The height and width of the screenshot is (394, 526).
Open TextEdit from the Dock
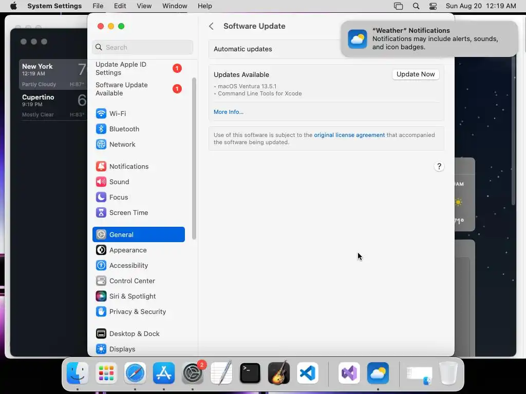click(221, 373)
